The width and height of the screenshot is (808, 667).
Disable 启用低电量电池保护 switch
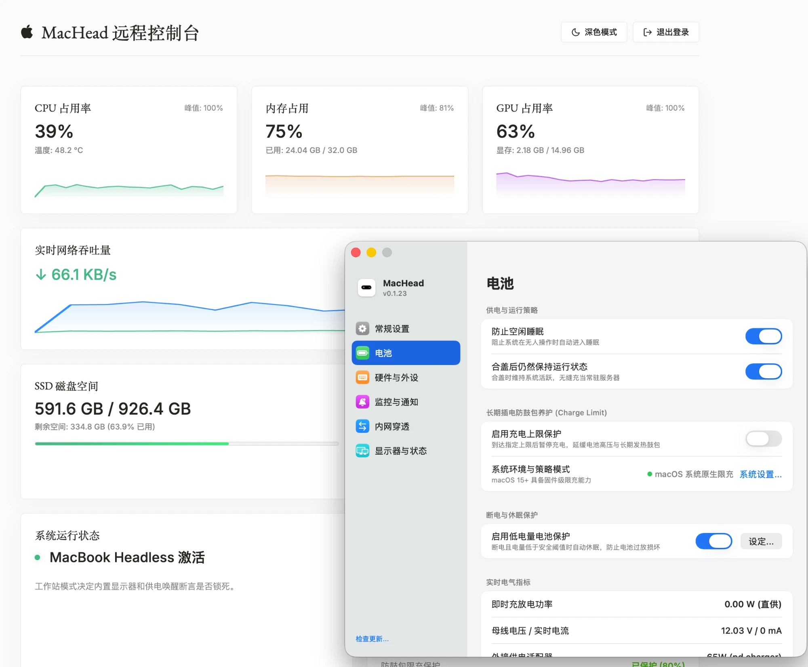click(x=714, y=541)
